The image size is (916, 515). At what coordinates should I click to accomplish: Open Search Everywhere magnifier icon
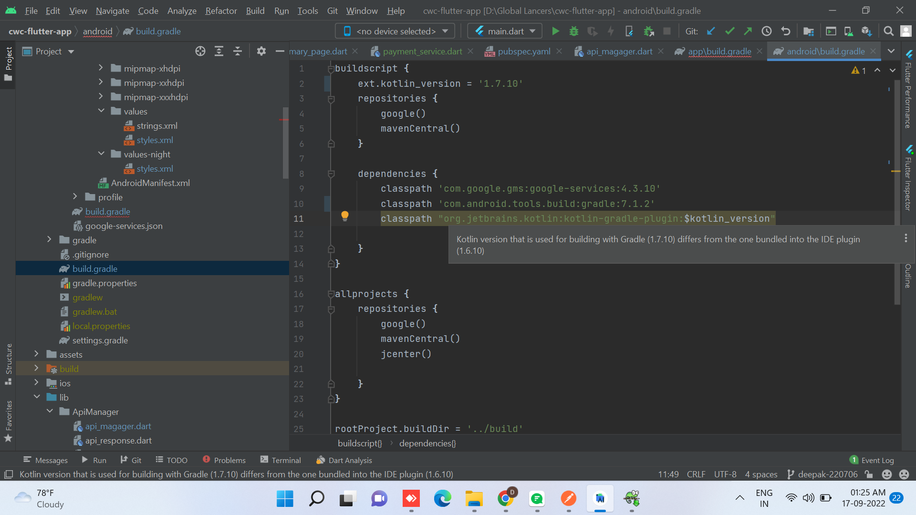point(888,31)
